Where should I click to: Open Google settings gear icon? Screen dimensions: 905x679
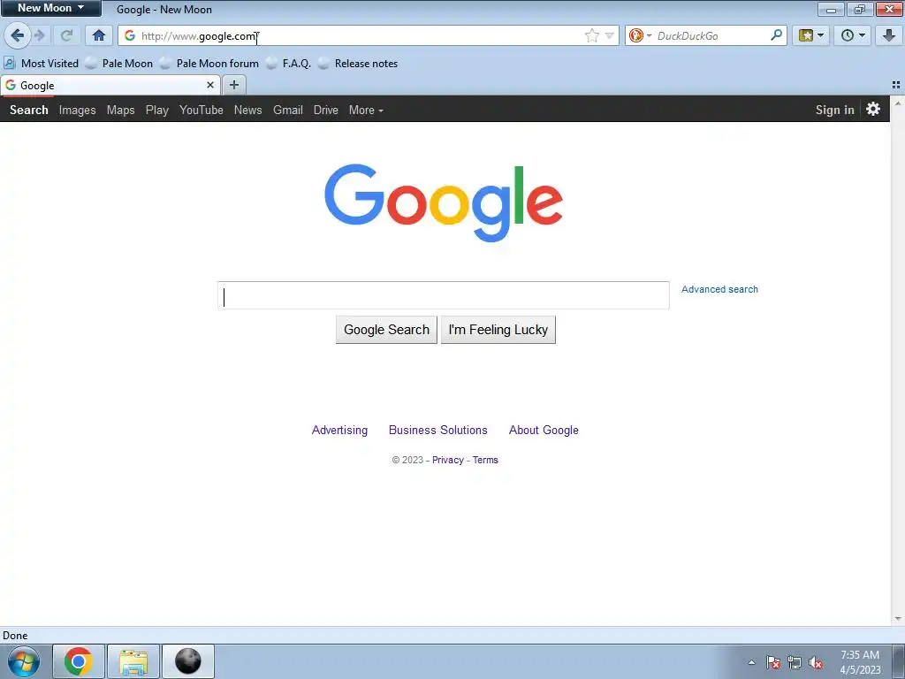tap(872, 109)
